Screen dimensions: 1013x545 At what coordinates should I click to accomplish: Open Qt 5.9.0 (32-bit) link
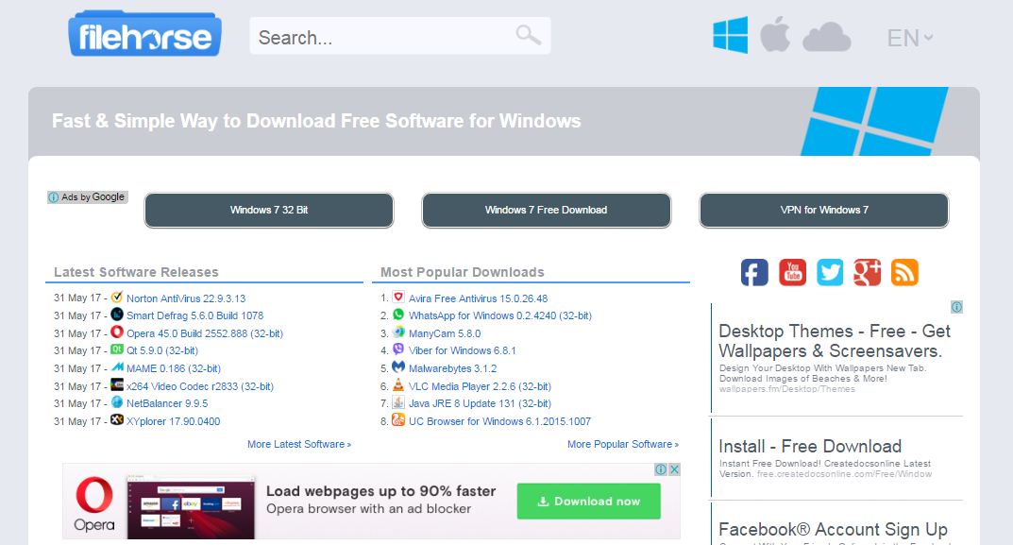click(x=162, y=350)
